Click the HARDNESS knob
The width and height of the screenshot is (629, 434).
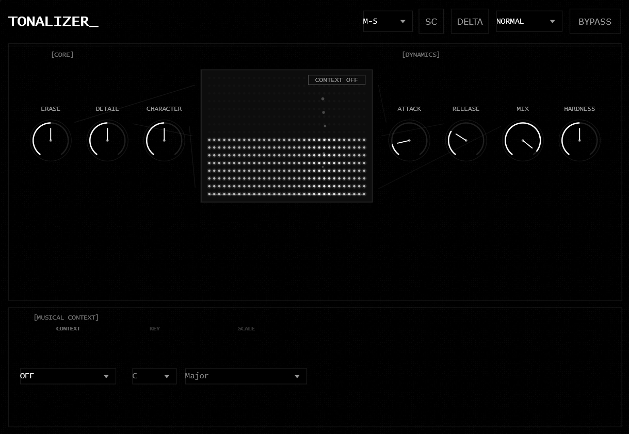pyautogui.click(x=579, y=140)
